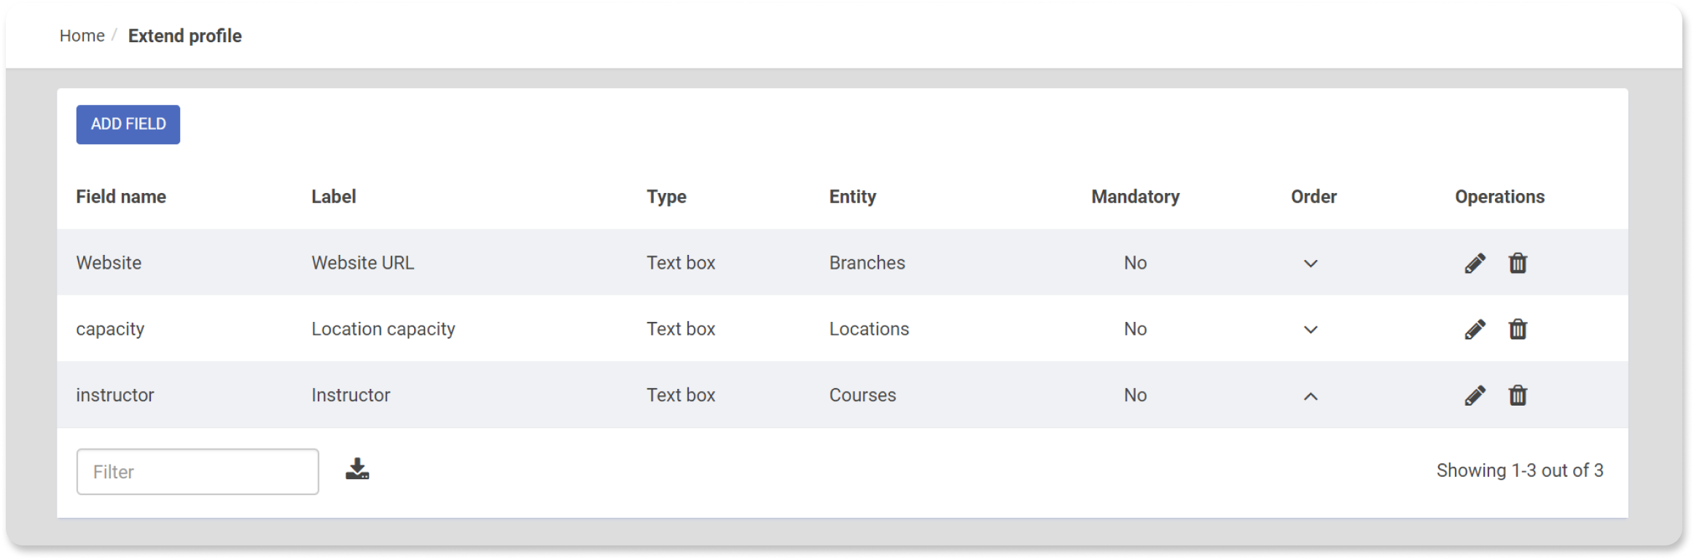Click the ADD FIELD button
Screen dimensions: 1694x560
(x=128, y=125)
